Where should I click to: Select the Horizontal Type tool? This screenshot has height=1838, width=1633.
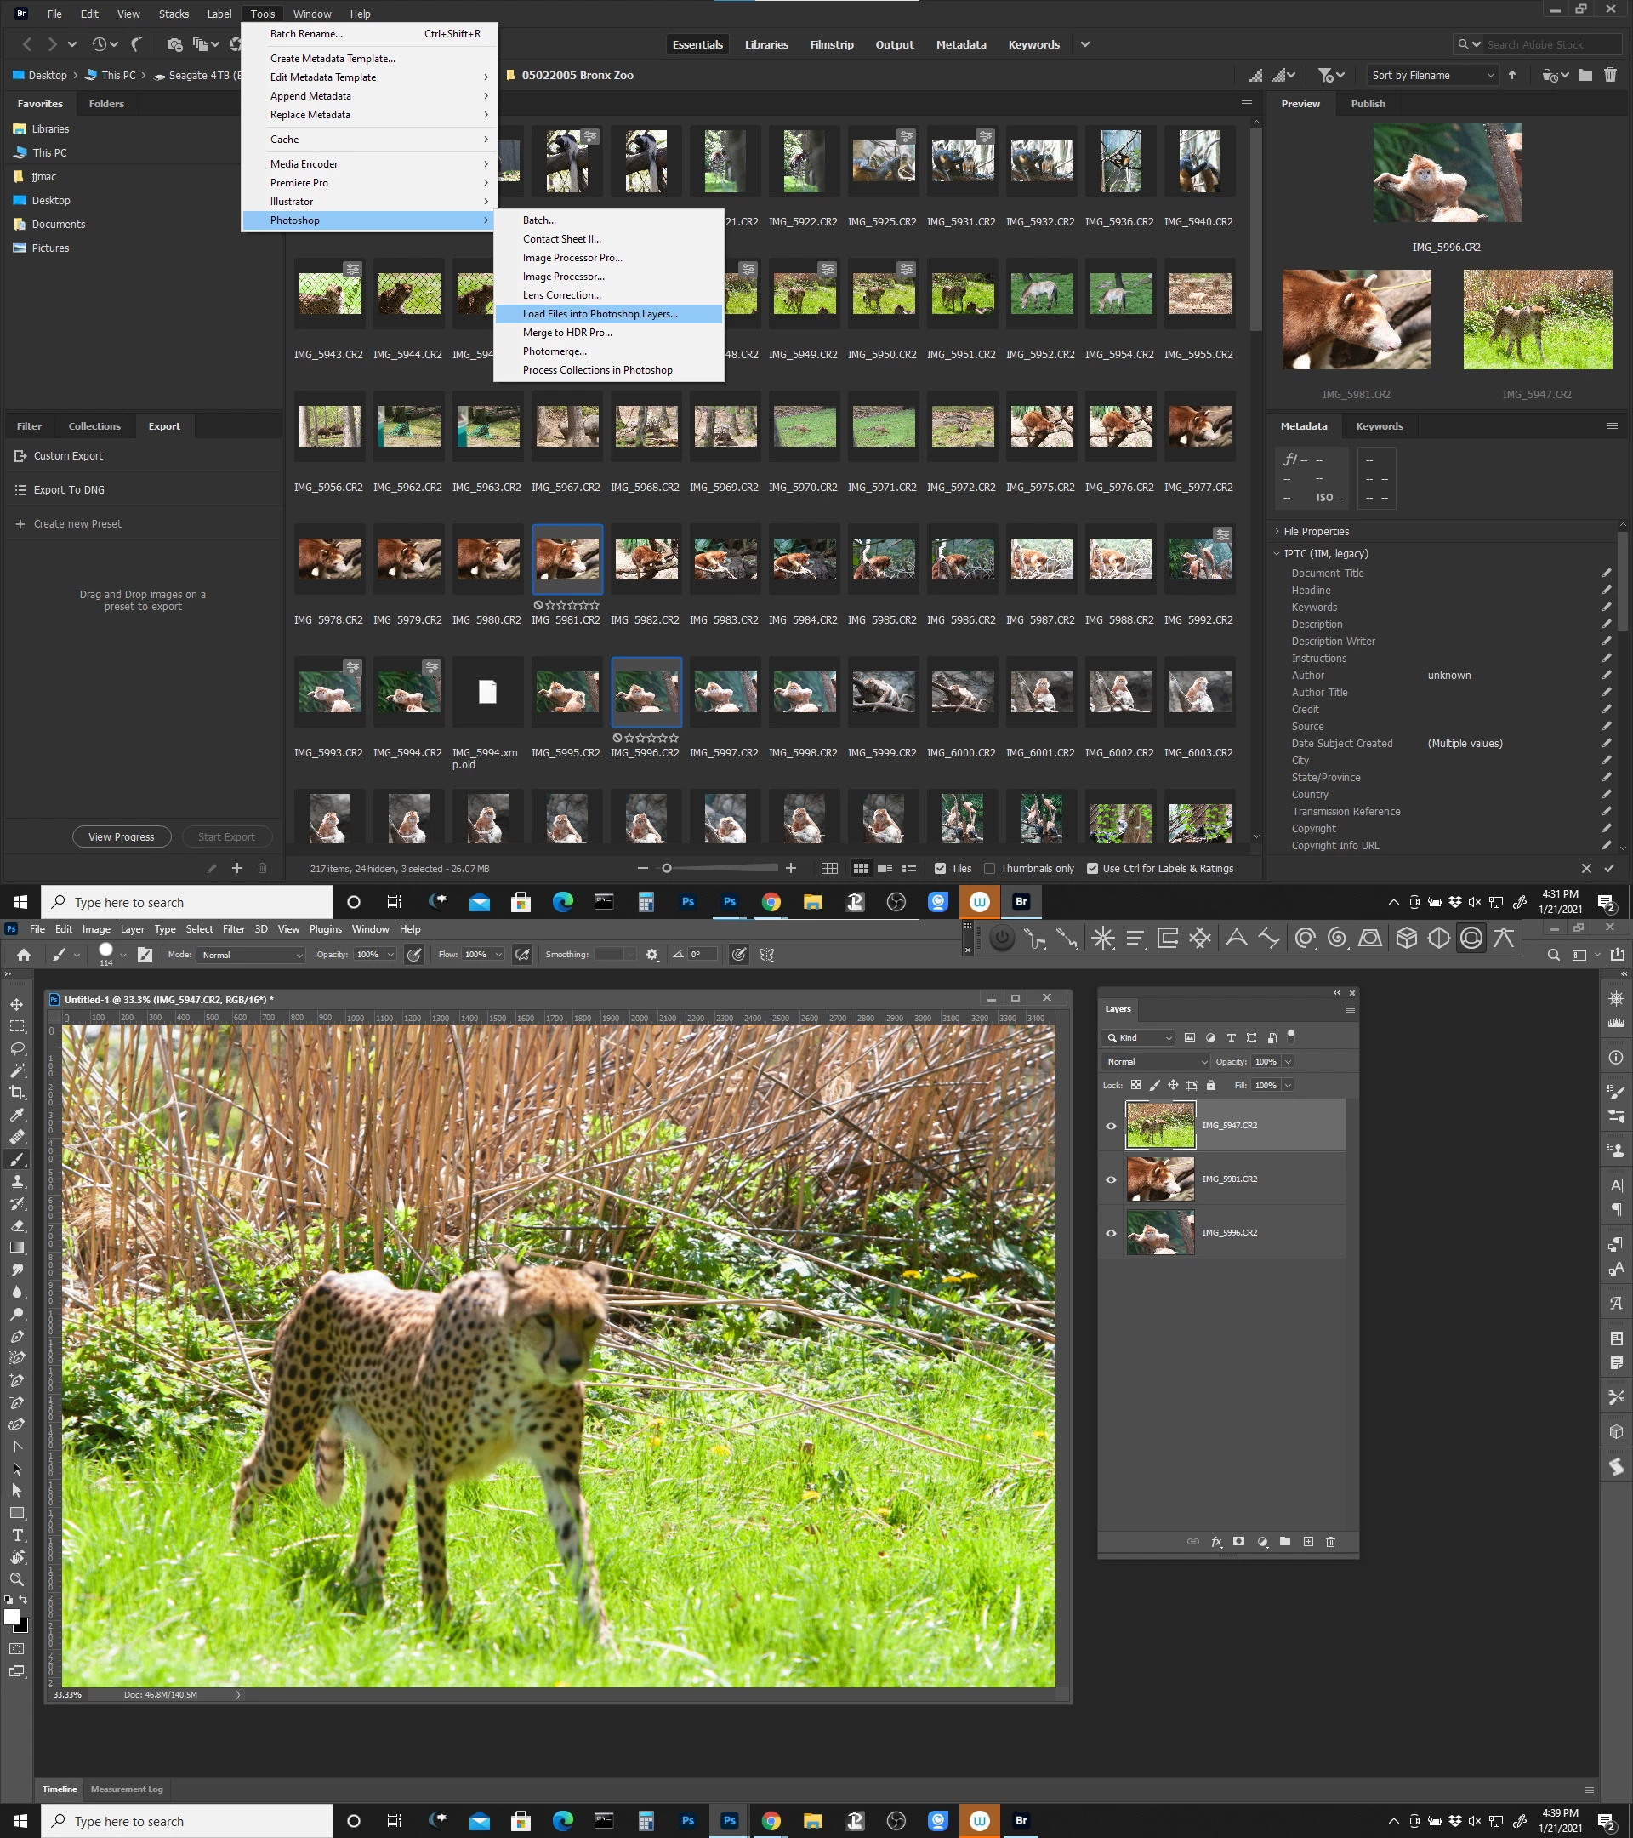[17, 1535]
